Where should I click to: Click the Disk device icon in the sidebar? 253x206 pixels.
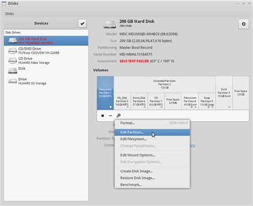pos(13,70)
